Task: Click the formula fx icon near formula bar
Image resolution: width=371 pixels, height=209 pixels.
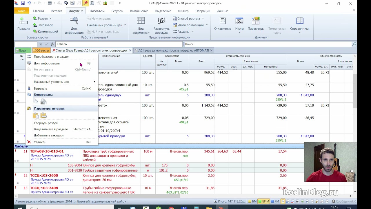Action: (52, 44)
